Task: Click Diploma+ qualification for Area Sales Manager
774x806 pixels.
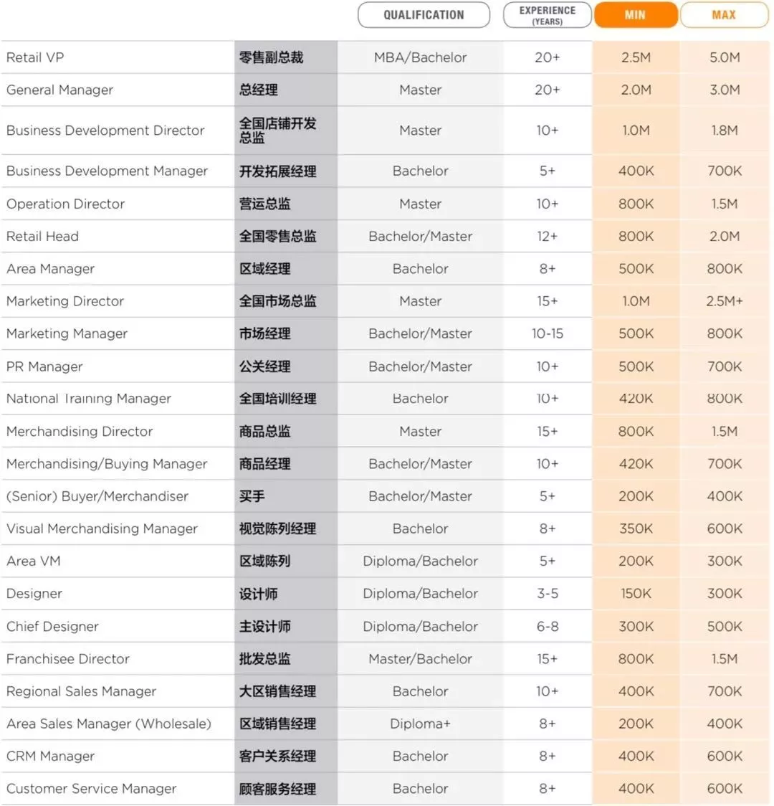Action: pos(420,724)
